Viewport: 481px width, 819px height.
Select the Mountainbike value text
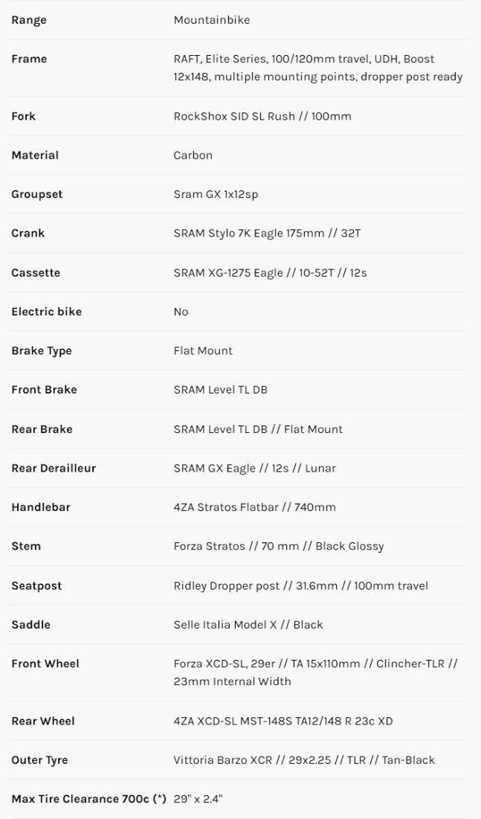pos(211,20)
